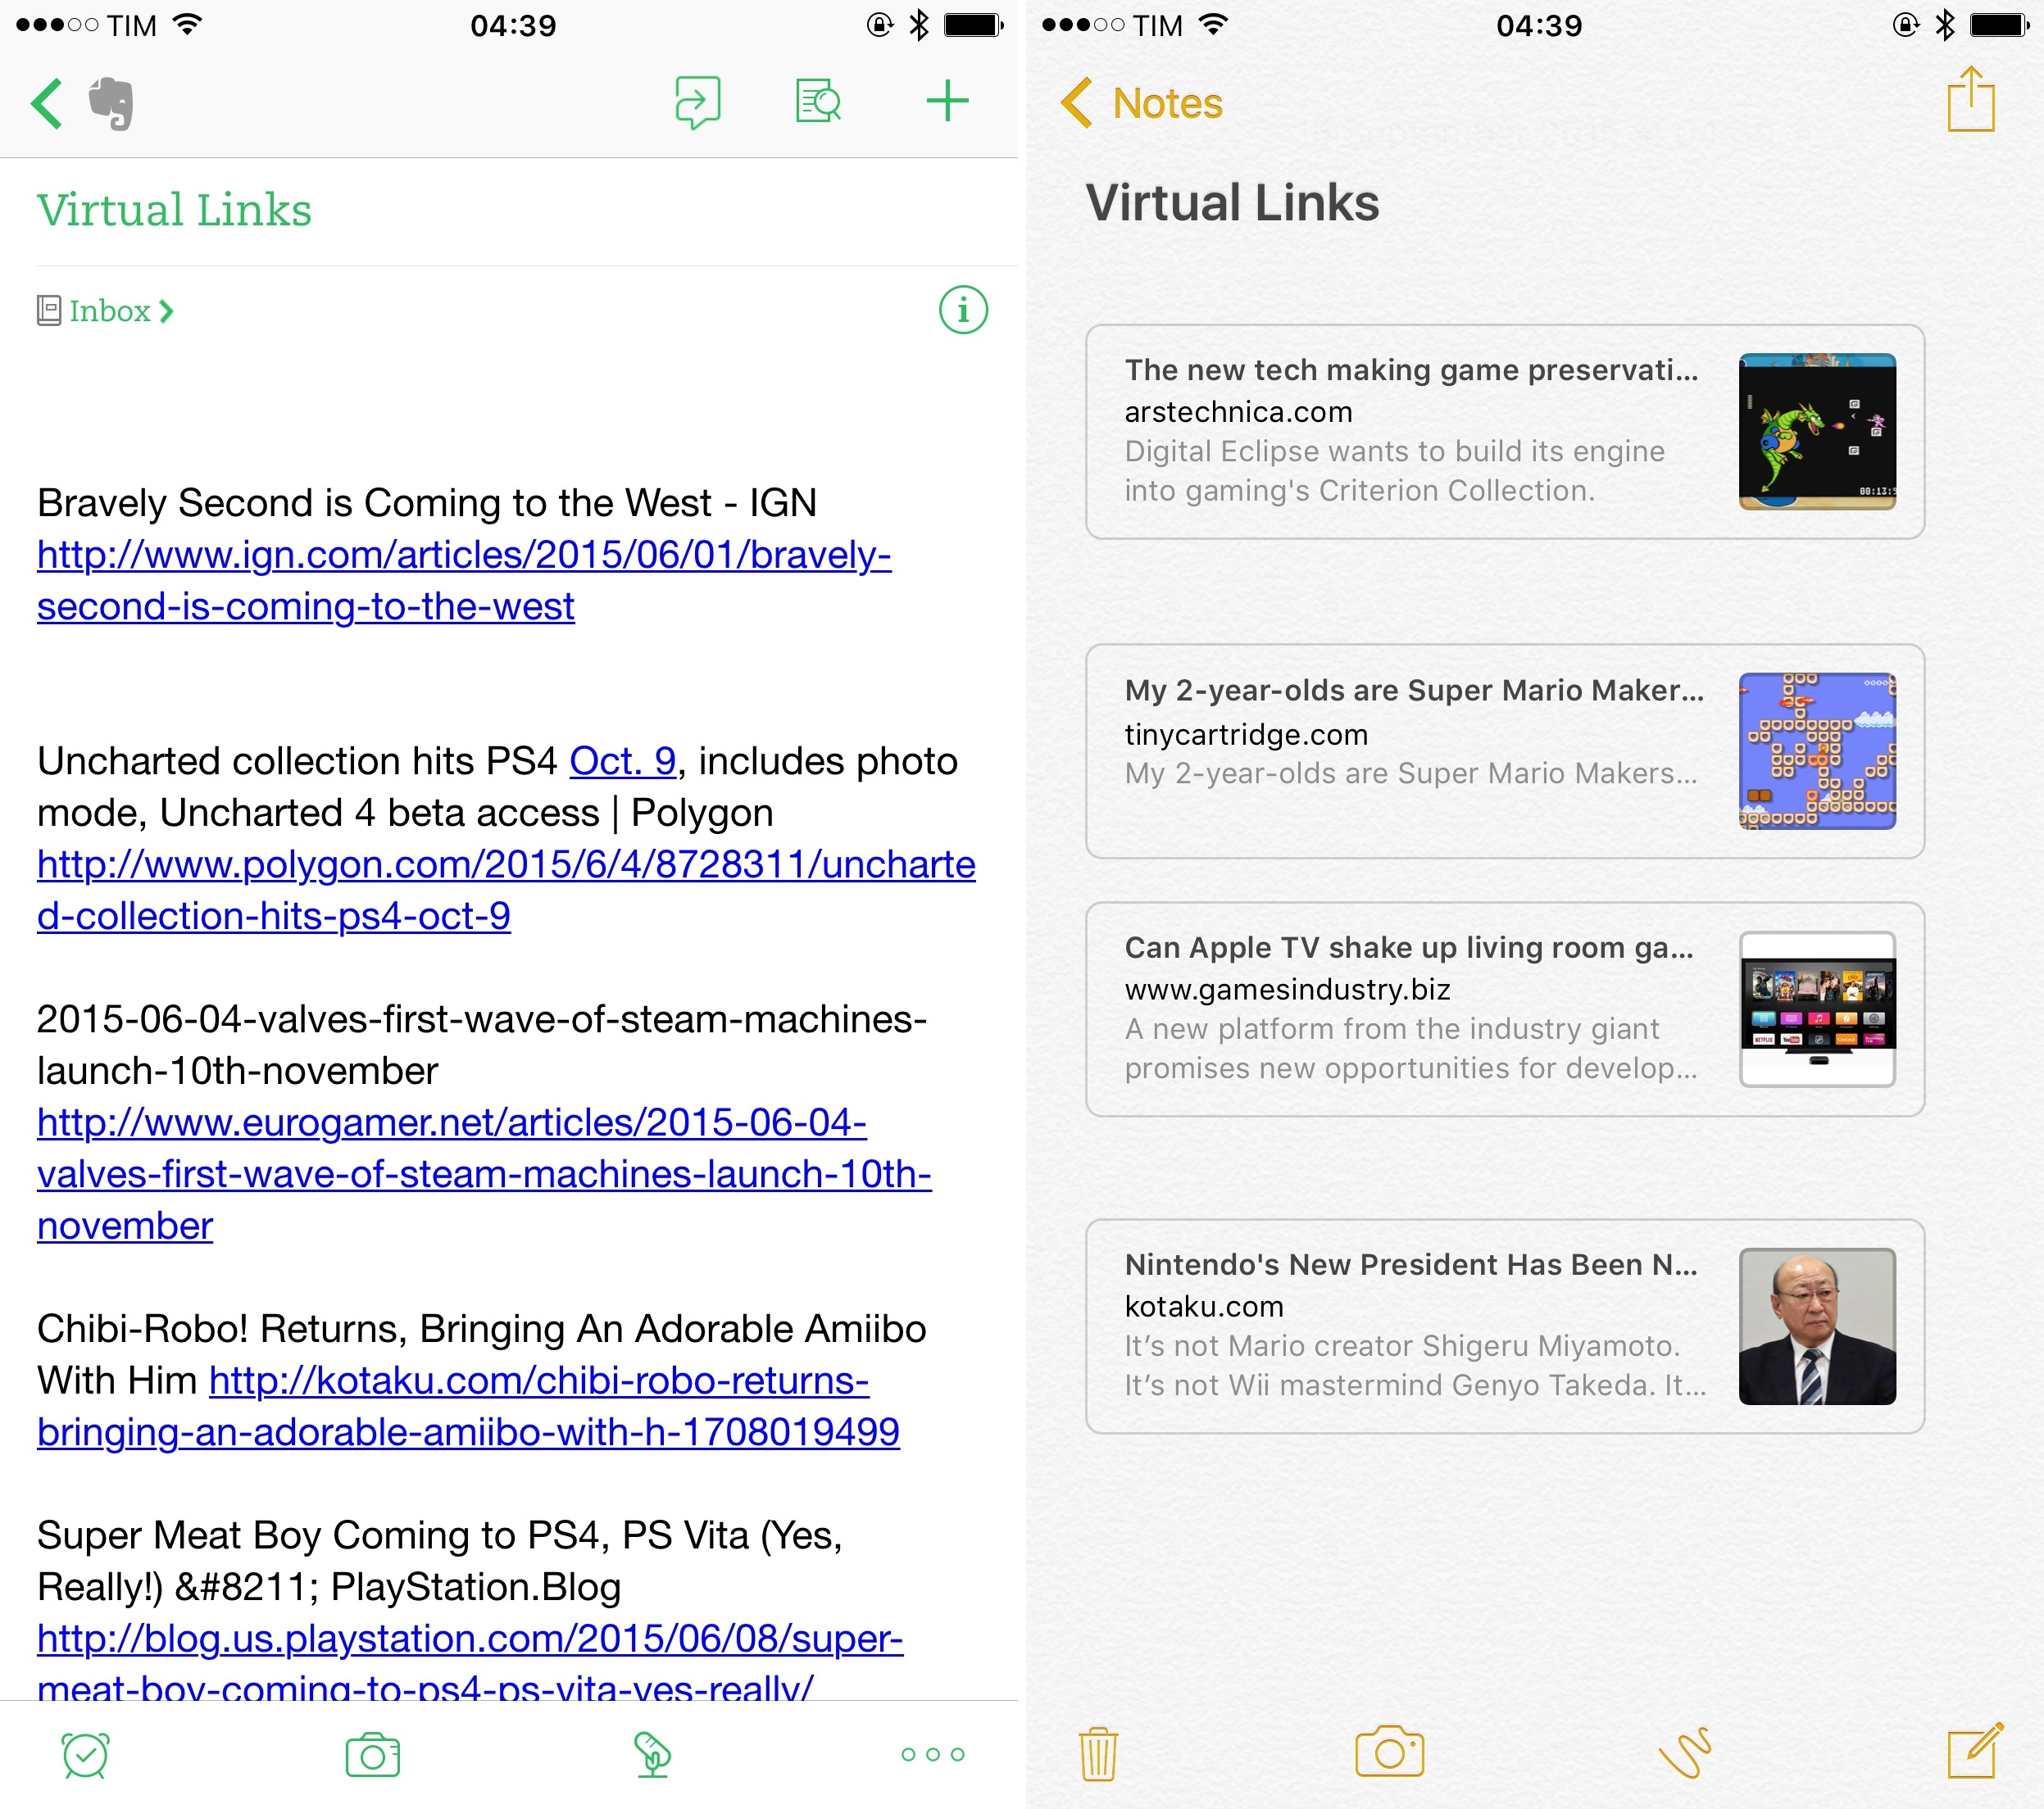Open the note info circle icon

point(962,310)
